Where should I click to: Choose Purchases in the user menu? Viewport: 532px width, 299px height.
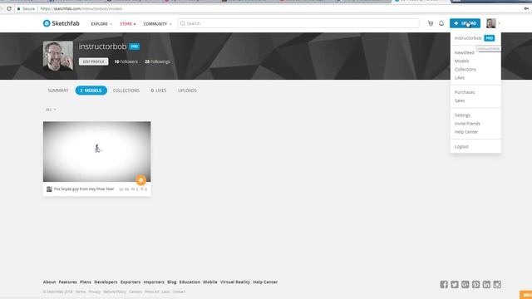(465, 92)
